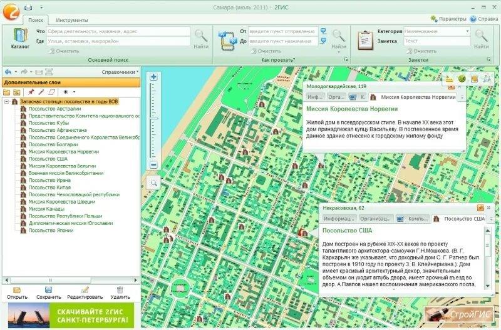This screenshot has width=501, height=330.
Task: Open the Справочники dropdown
Action: point(120,72)
